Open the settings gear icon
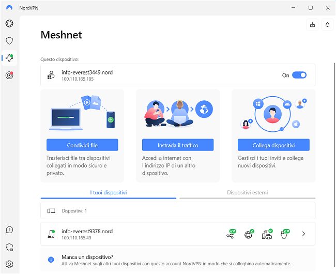Screen dimensions: 336x274 pyautogui.click(x=9, y=264)
